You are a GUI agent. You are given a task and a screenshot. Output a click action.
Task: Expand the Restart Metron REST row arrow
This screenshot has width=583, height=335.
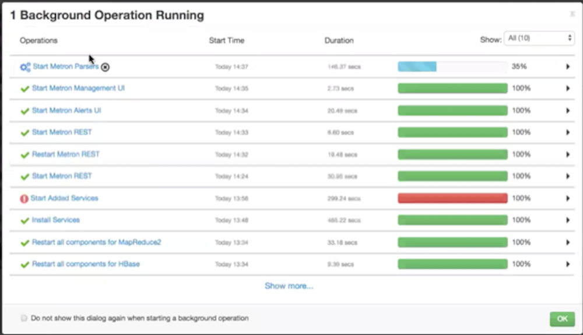(x=568, y=154)
